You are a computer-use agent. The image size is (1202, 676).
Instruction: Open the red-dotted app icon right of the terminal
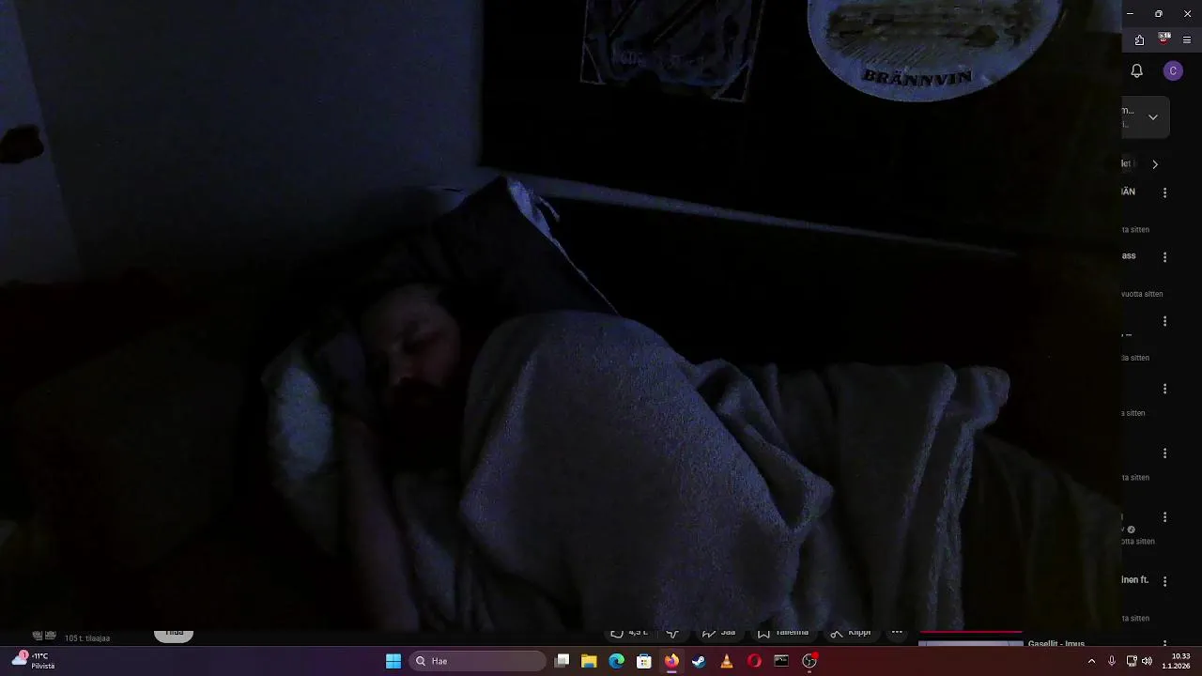pos(809,661)
